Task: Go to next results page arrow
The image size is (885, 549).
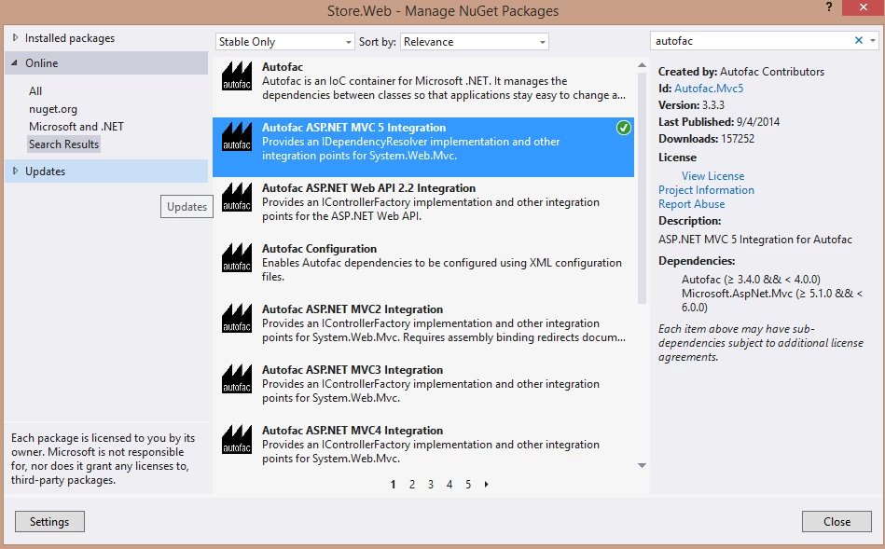Action: click(x=487, y=485)
